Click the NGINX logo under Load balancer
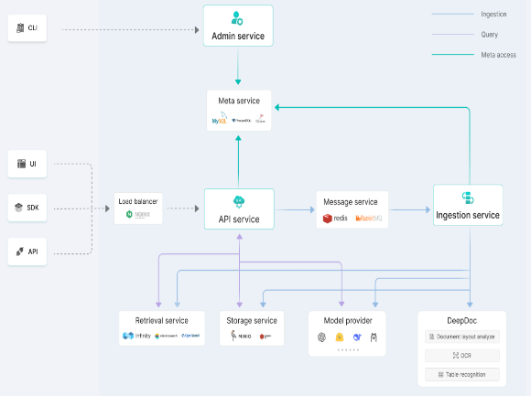The image size is (531, 396). [x=138, y=214]
